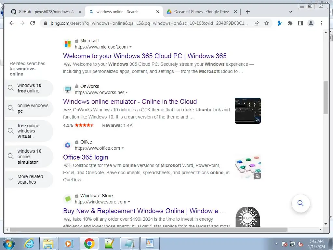333x250 pixels.
Task: Open the Chrome three-dot menu
Action: pos(321,23)
